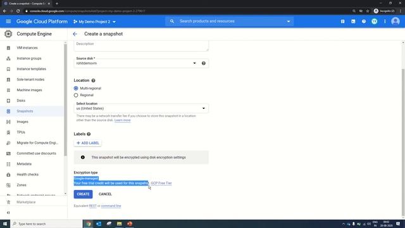Click the Zones sidebar icon
This screenshot has width=405, height=228.
(x=8, y=185)
